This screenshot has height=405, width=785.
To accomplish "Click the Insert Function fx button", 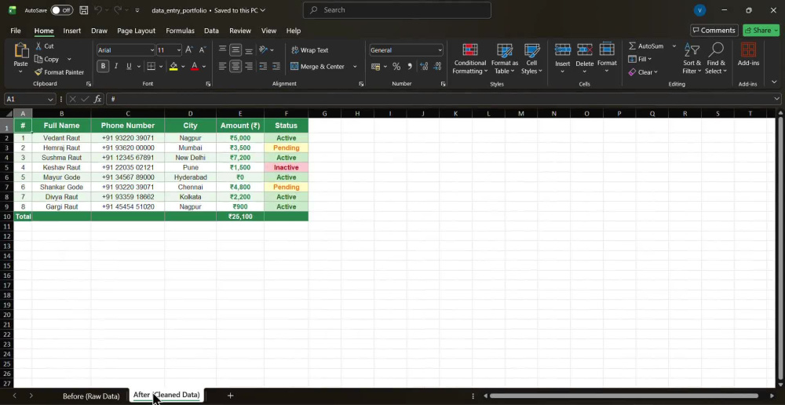I will (97, 99).
